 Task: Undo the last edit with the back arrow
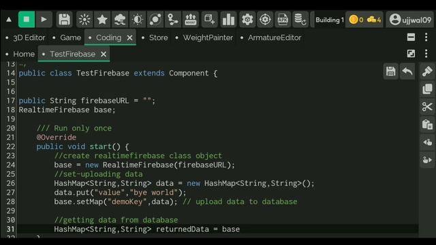[x=407, y=71]
